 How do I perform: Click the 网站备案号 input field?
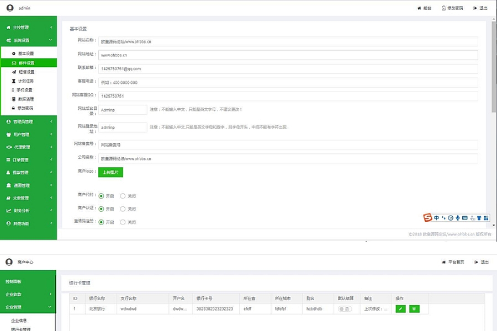pos(288,145)
